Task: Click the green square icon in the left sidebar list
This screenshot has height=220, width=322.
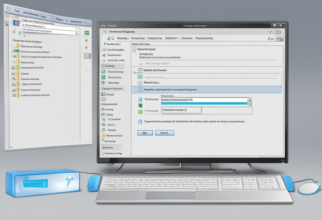Action: click(x=104, y=77)
